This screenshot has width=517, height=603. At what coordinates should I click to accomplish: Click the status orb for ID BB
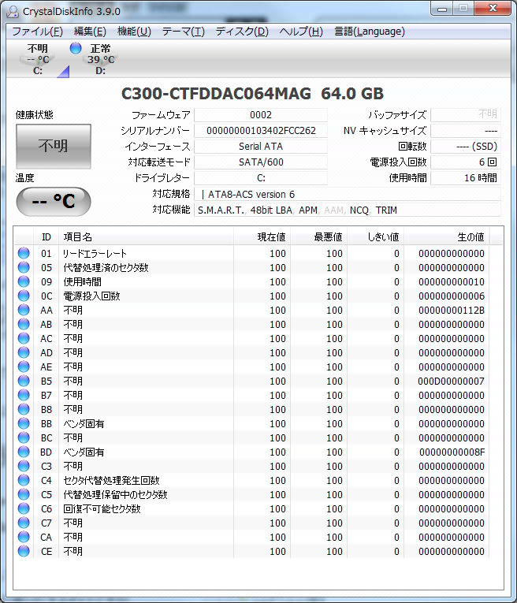coord(24,423)
